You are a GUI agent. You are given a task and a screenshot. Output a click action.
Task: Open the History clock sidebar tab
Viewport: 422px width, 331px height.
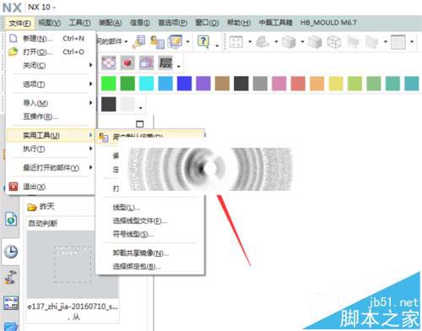11,252
